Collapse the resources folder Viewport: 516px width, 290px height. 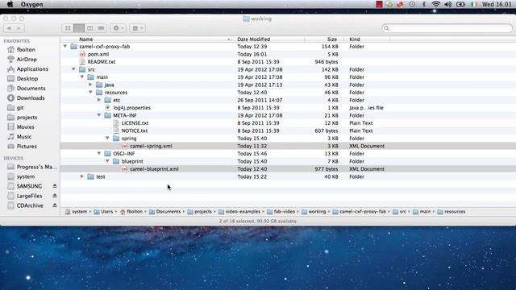[90, 93]
